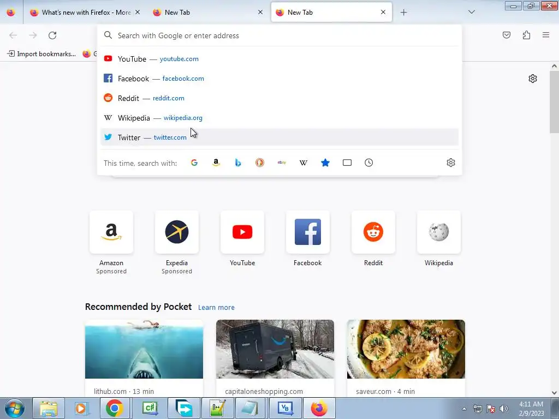Select Wikipedia suggestion wikipedia.org
The image size is (559, 419).
[x=279, y=118]
